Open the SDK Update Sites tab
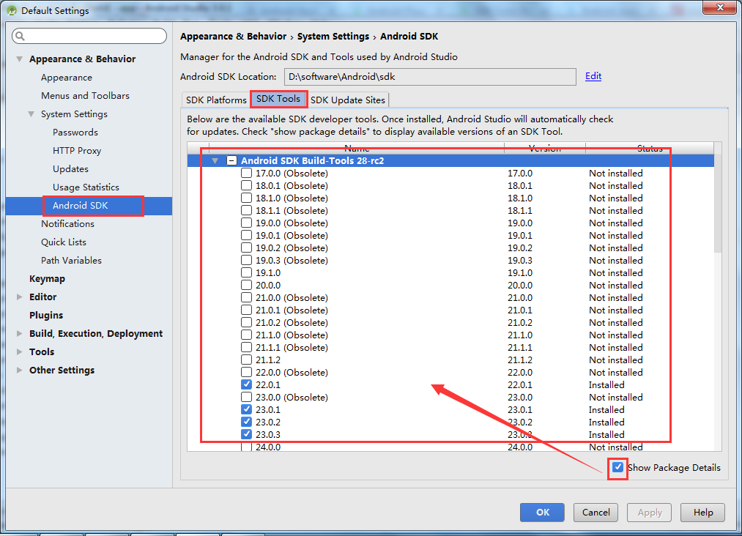This screenshot has height=536, width=742. (x=348, y=100)
